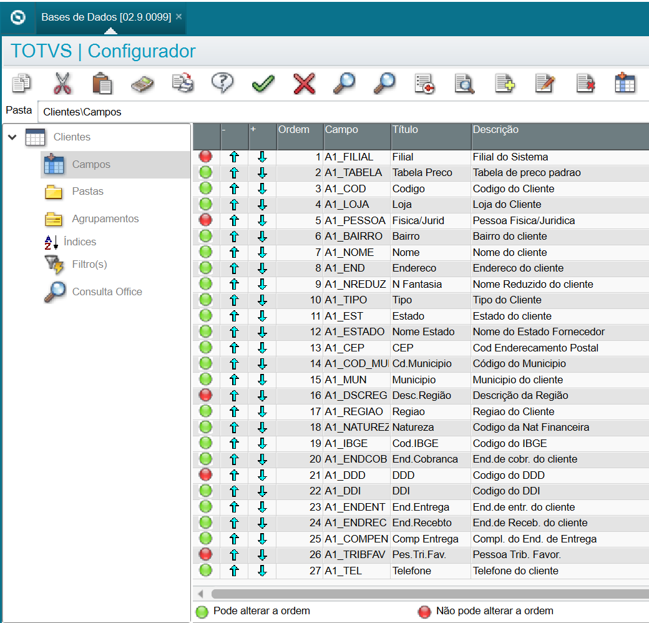Click the document with red arrow icon
This screenshot has width=649, height=623.
click(x=425, y=84)
